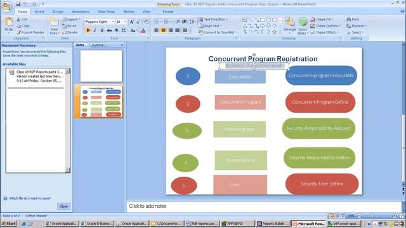406x228 pixels.
Task: Open the Design ribbon tab
Action: click(x=58, y=11)
